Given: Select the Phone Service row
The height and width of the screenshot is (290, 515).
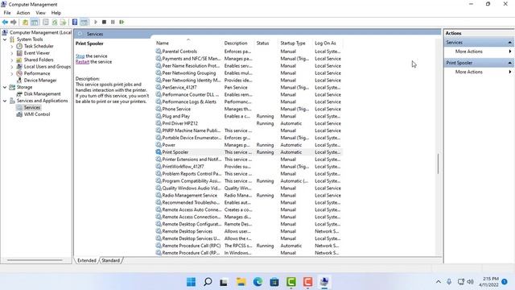Looking at the screenshot, I should pyautogui.click(x=249, y=110).
